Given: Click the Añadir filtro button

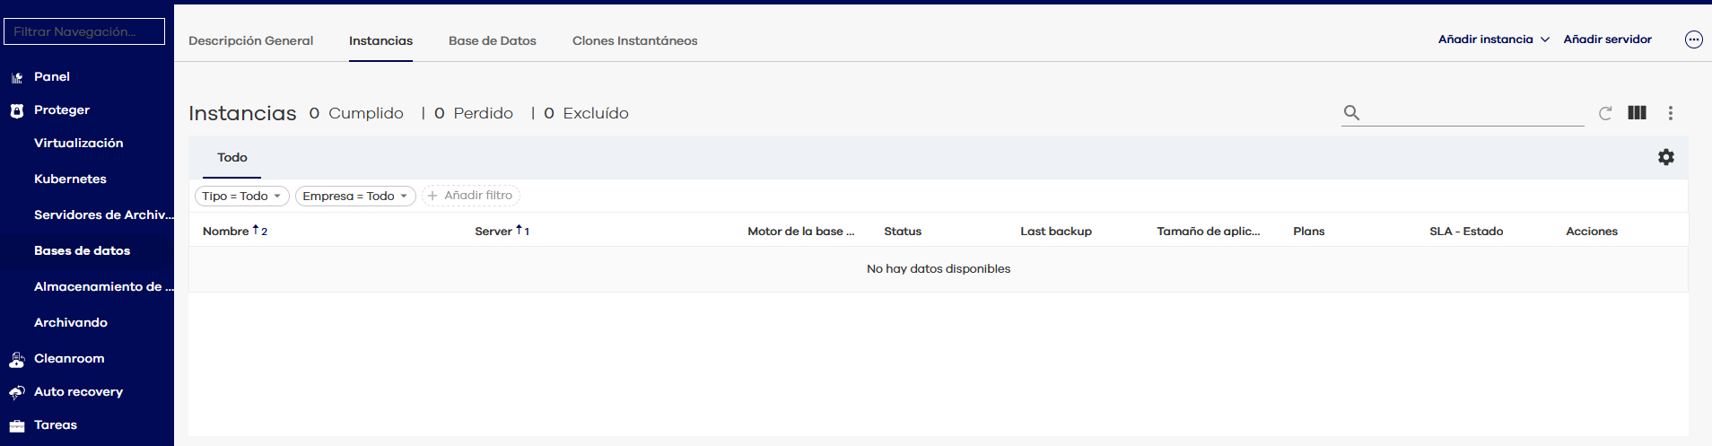Looking at the screenshot, I should [471, 196].
